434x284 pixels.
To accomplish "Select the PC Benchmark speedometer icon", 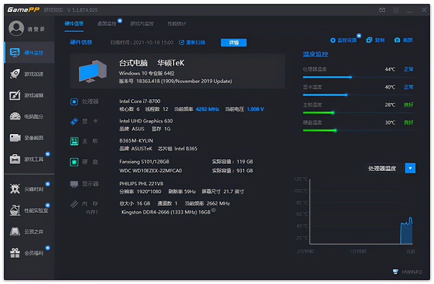I will pos(15,115).
